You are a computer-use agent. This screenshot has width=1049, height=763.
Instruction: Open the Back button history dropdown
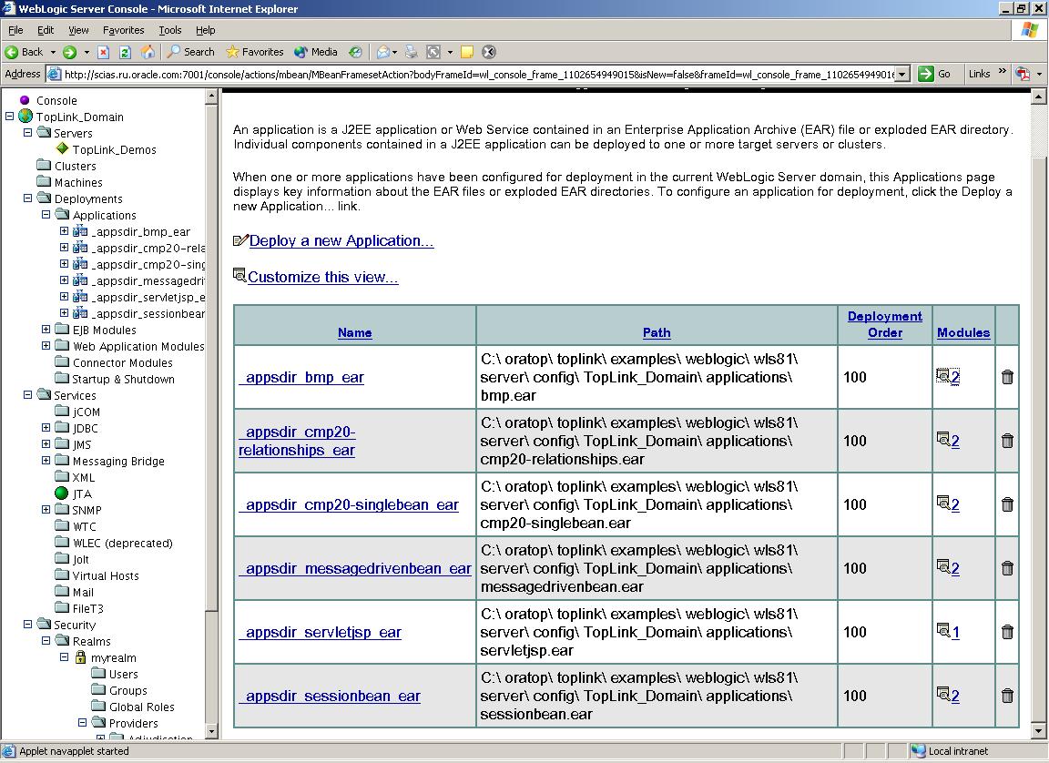click(53, 52)
